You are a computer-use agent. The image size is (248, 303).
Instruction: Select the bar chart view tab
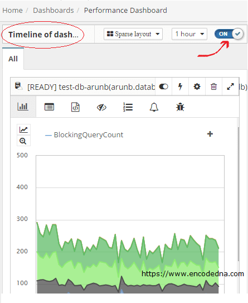(23, 107)
